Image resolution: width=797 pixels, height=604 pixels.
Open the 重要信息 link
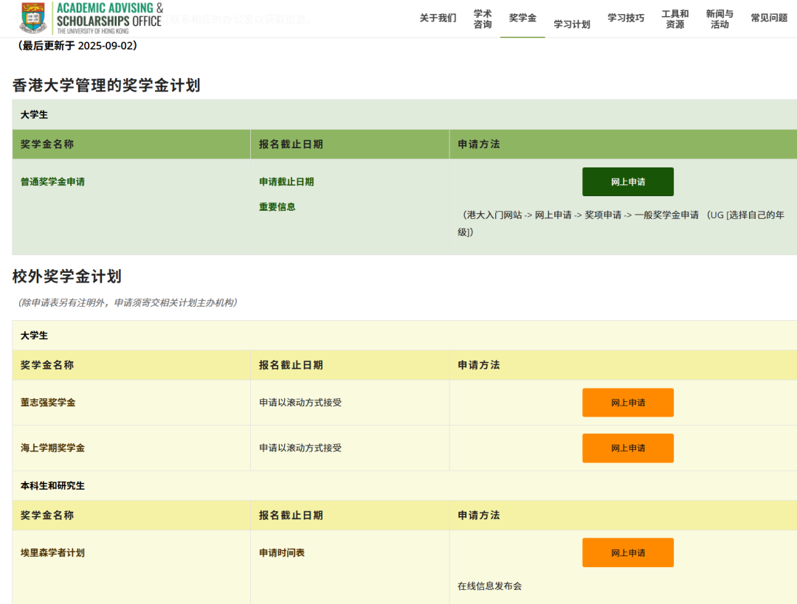(277, 206)
